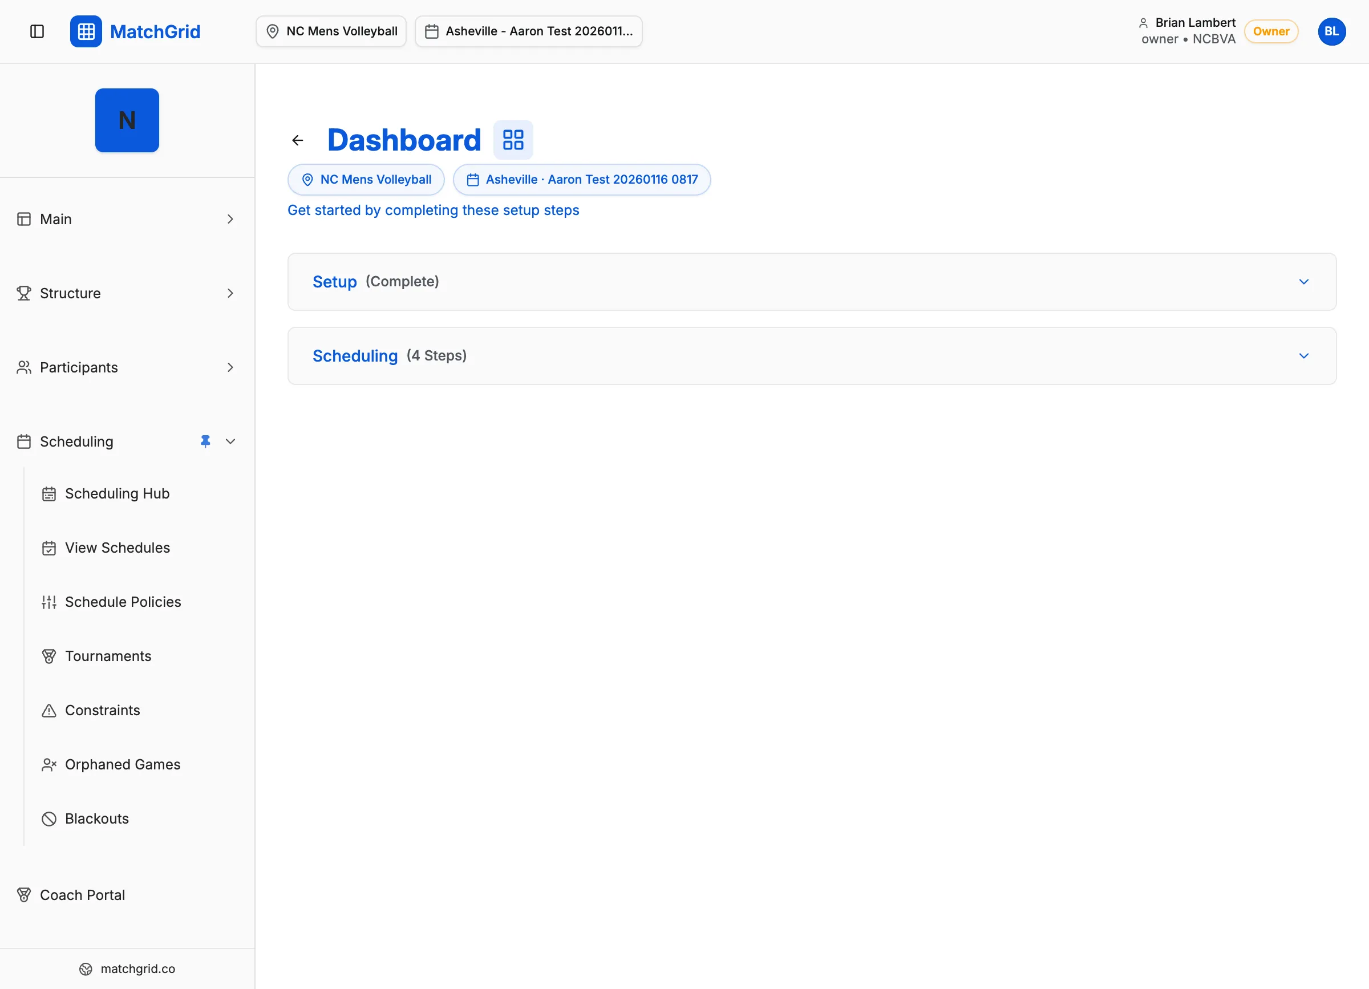Click Get started by completing these setup steps
The width and height of the screenshot is (1369, 989).
click(434, 210)
